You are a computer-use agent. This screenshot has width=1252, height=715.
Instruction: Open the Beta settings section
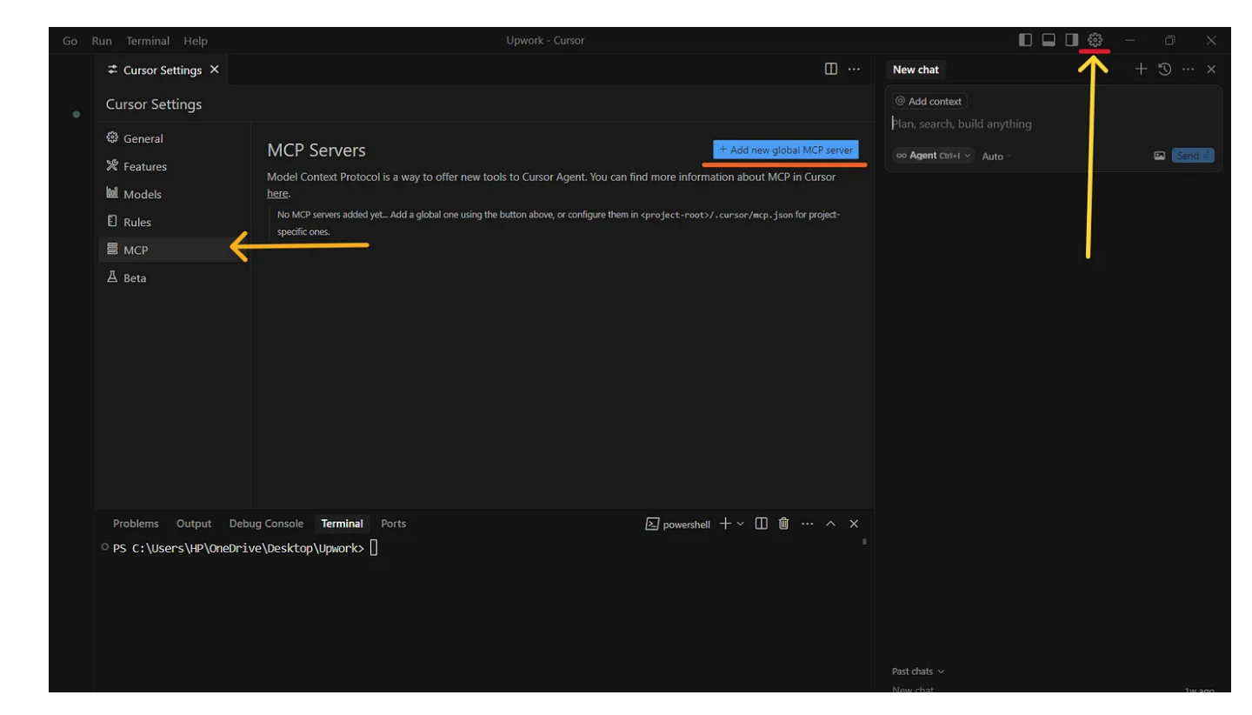coord(173,277)
